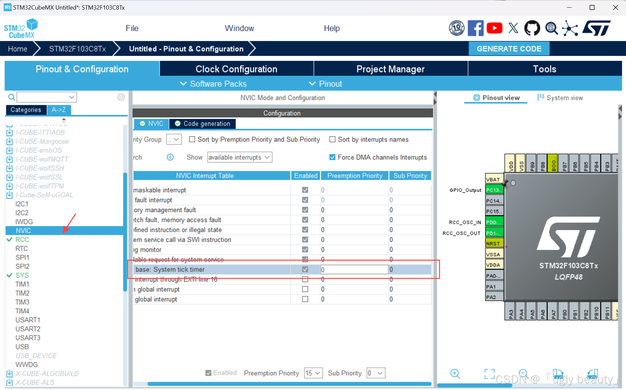
Task: Select SYS in the category list
Action: 22,275
